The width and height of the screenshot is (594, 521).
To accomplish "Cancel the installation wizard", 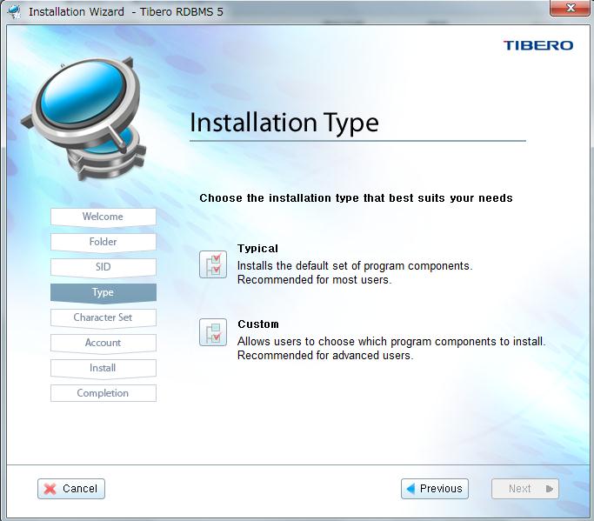I will (x=71, y=489).
